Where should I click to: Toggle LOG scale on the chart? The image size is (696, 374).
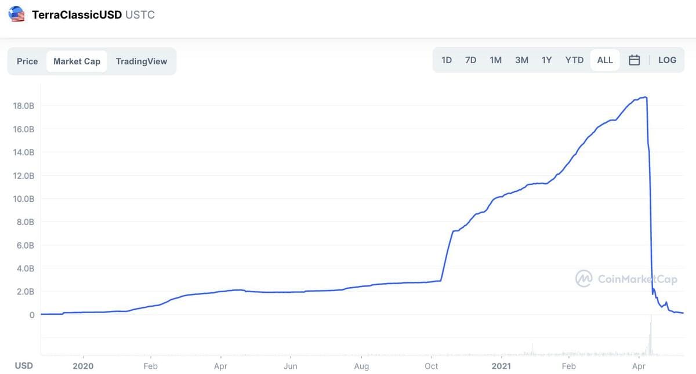tap(667, 60)
